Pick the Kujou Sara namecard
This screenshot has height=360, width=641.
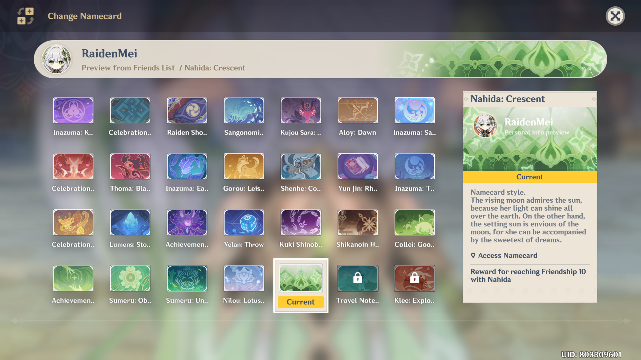coord(301,110)
